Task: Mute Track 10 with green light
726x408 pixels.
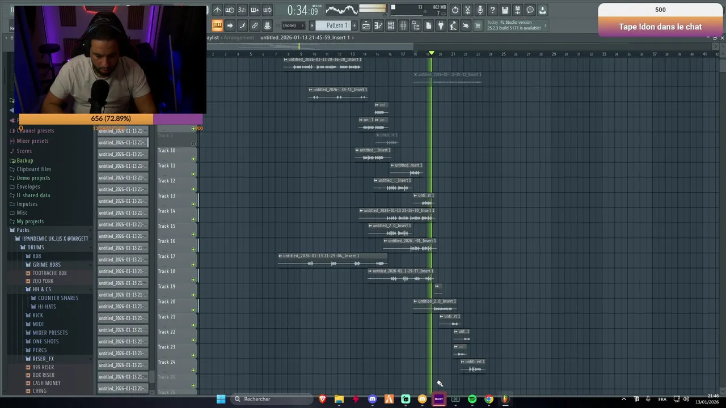Action: point(193,159)
